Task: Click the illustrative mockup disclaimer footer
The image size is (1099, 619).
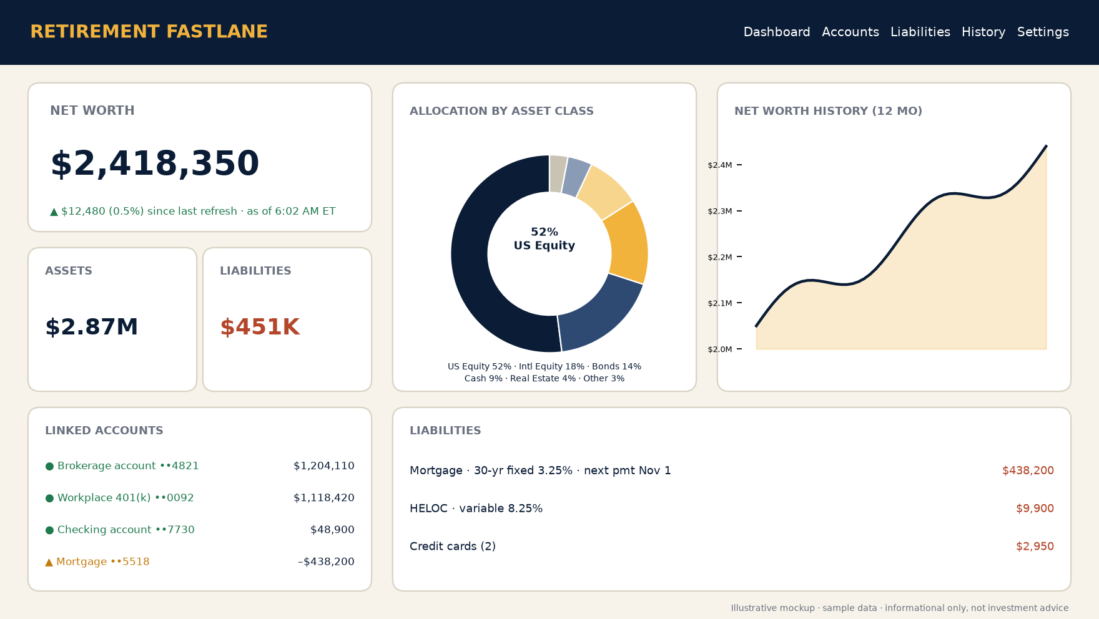Action: tap(900, 608)
